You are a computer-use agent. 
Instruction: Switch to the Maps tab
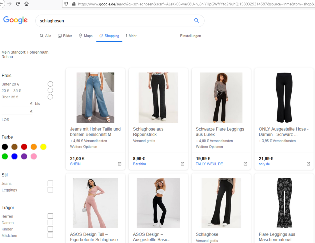point(86,36)
